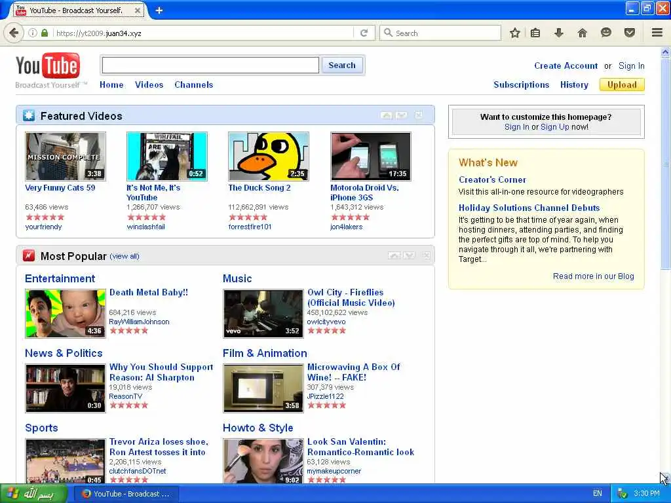The image size is (671, 503).
Task: Open News & Politics category heading
Action: pos(64,353)
